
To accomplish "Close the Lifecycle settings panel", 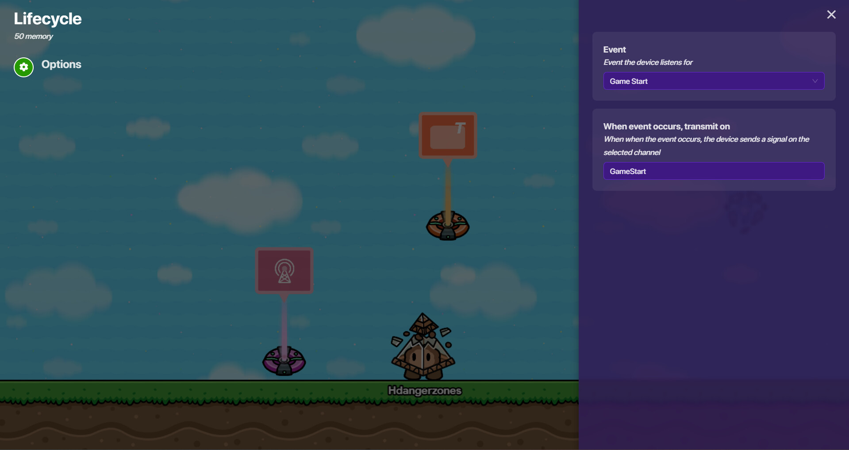I will point(831,15).
